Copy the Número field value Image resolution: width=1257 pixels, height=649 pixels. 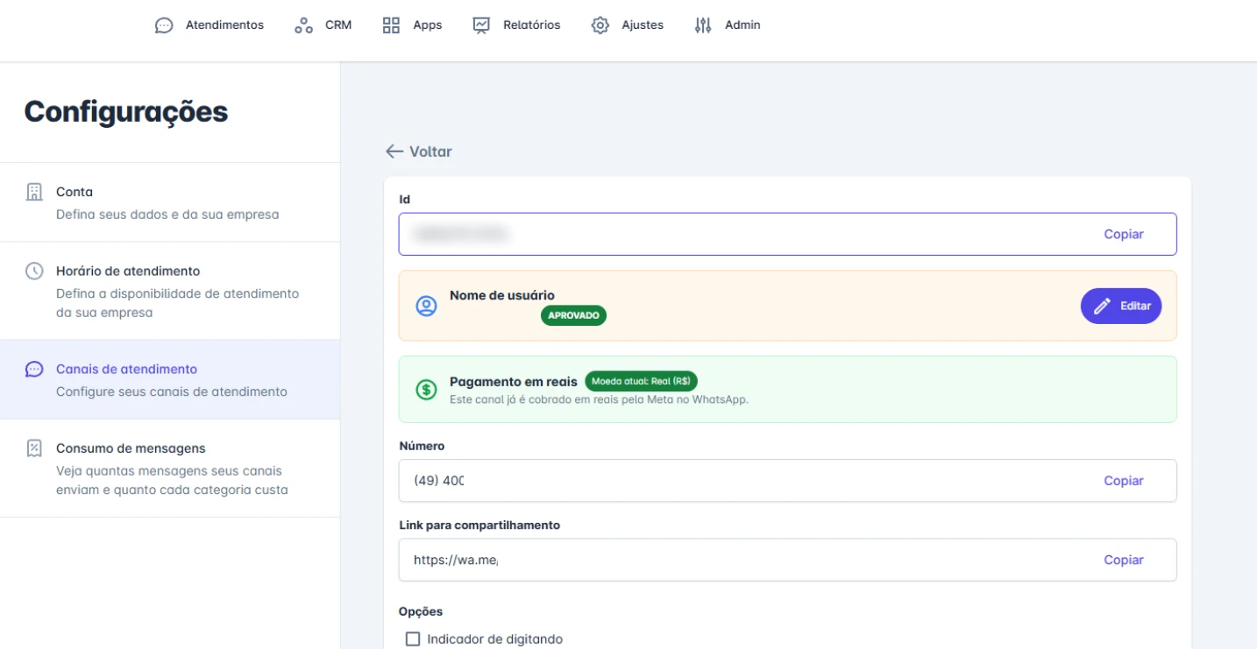(x=1124, y=480)
